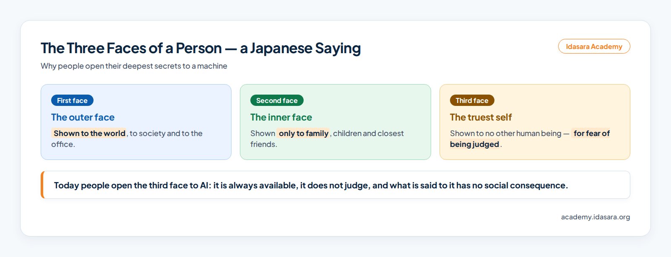Viewport: 671px width, 257px height.
Task: Select the Second face pill label
Action: 277,100
